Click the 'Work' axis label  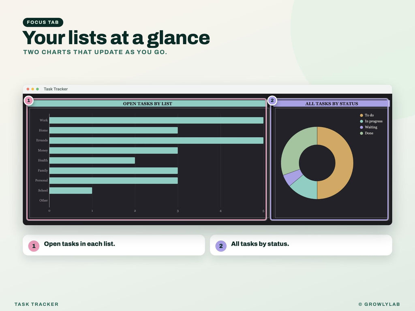(x=44, y=120)
